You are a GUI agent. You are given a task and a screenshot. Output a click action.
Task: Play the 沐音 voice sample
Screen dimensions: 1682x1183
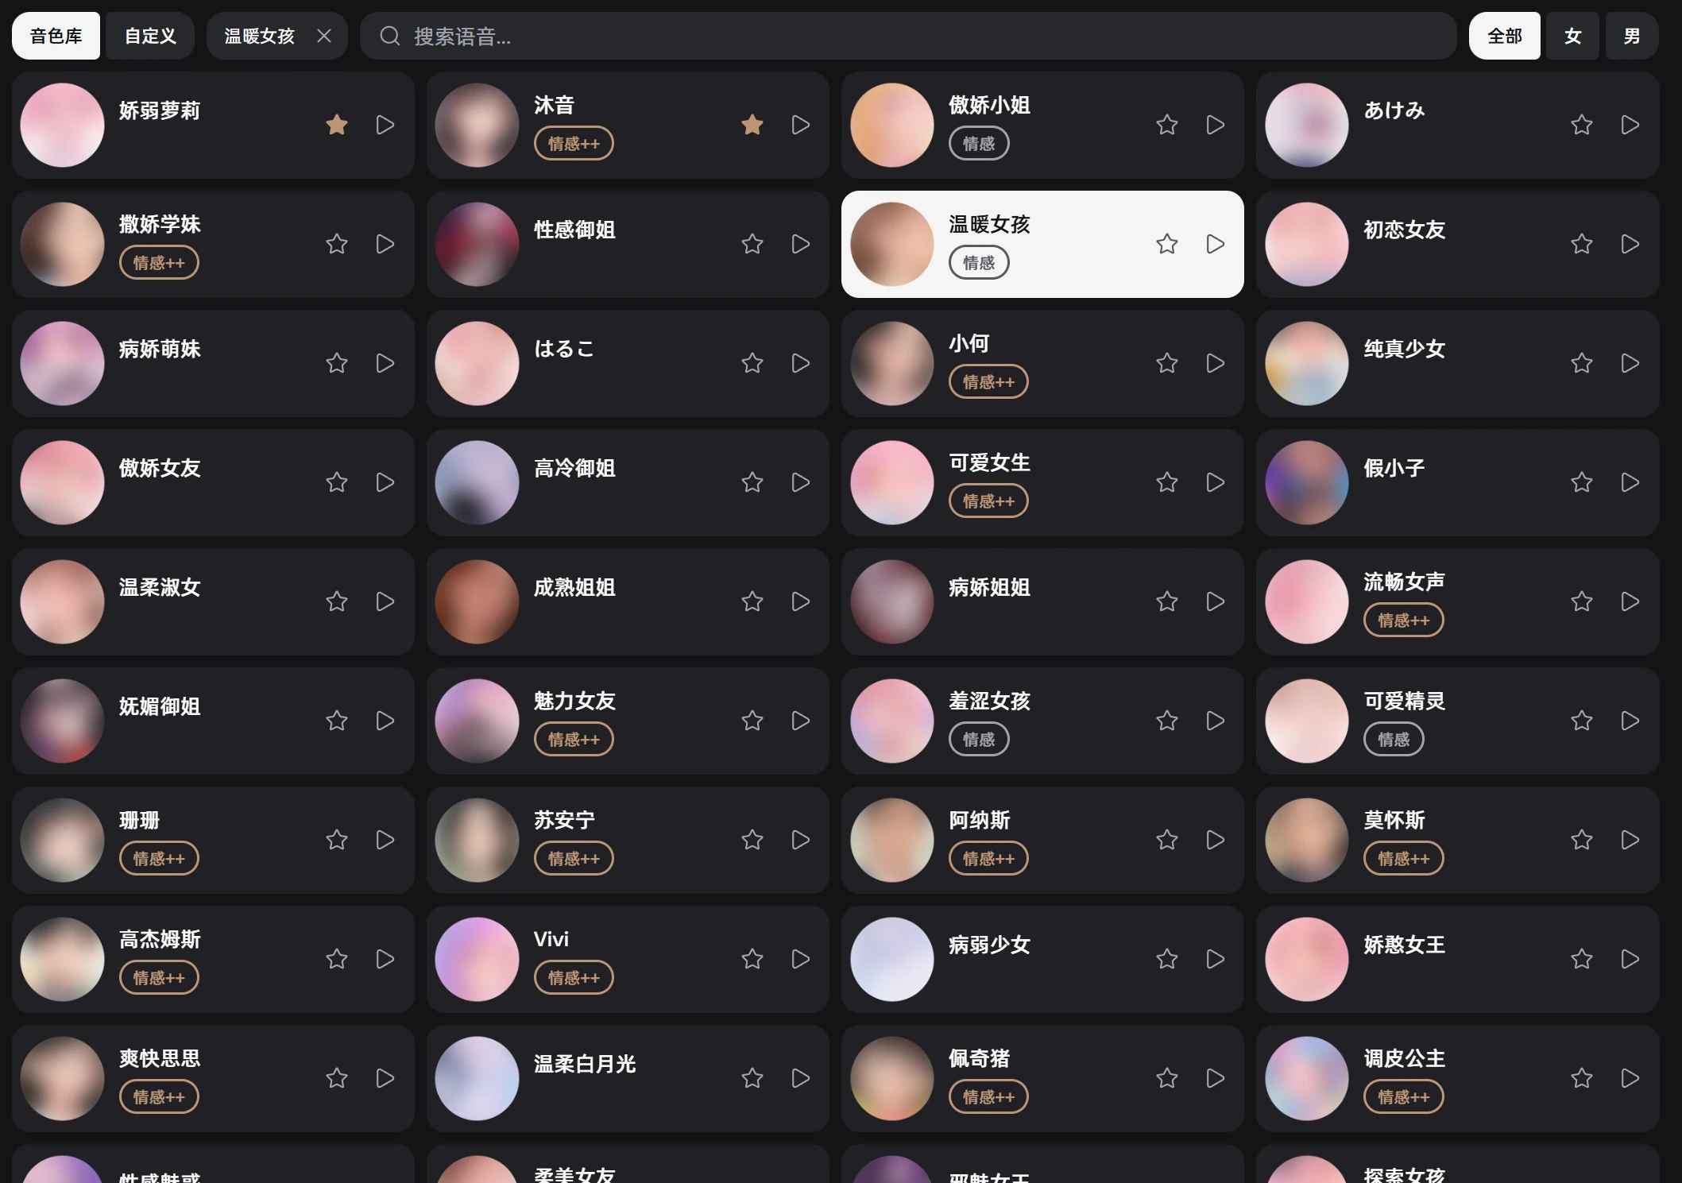(x=801, y=125)
